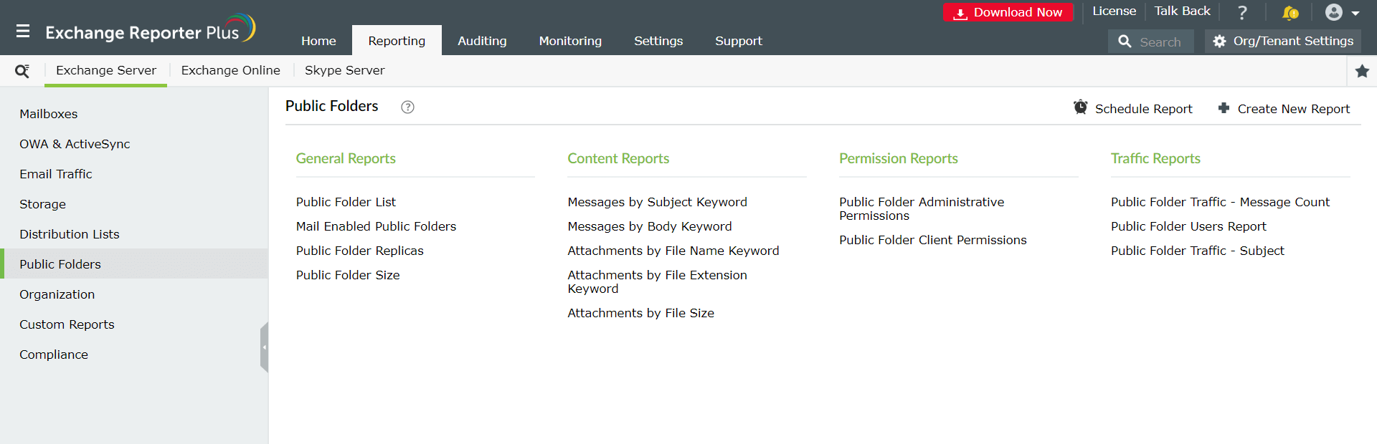Image resolution: width=1377 pixels, height=444 pixels.
Task: Switch to the Exchange Online tab
Action: point(230,70)
